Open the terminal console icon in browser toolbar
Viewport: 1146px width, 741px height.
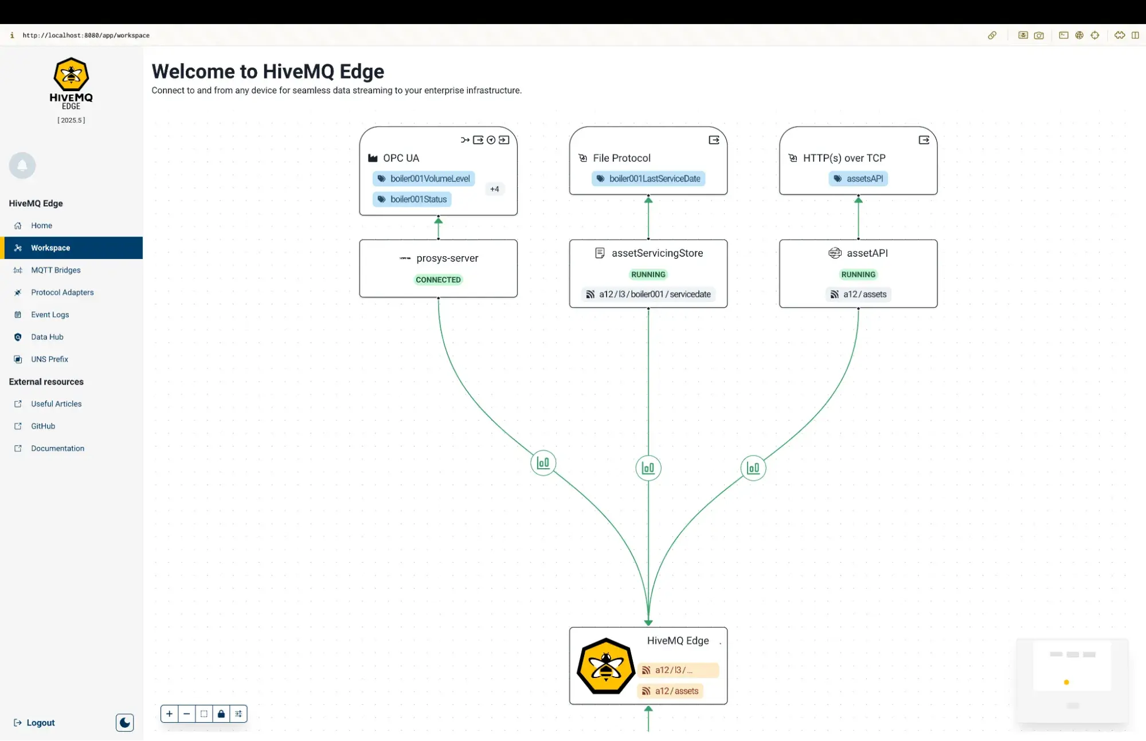point(1063,36)
